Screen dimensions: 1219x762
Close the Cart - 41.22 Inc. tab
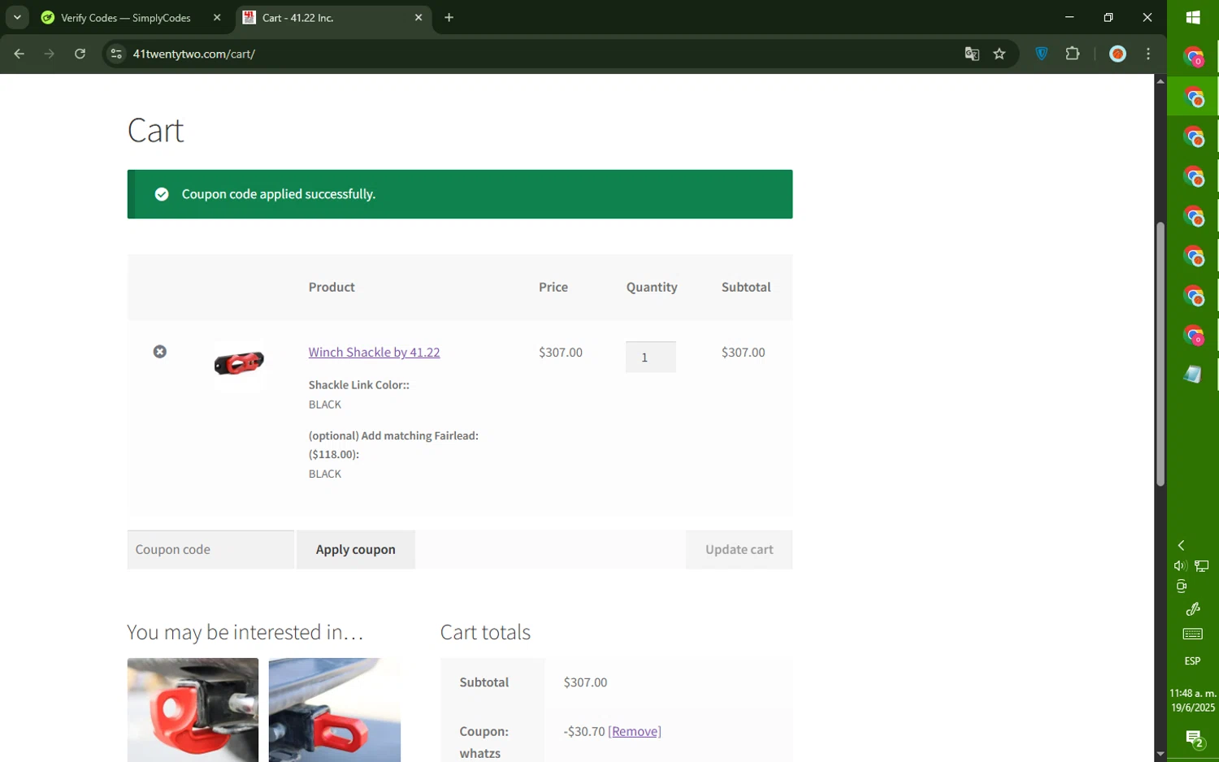pyautogui.click(x=419, y=18)
